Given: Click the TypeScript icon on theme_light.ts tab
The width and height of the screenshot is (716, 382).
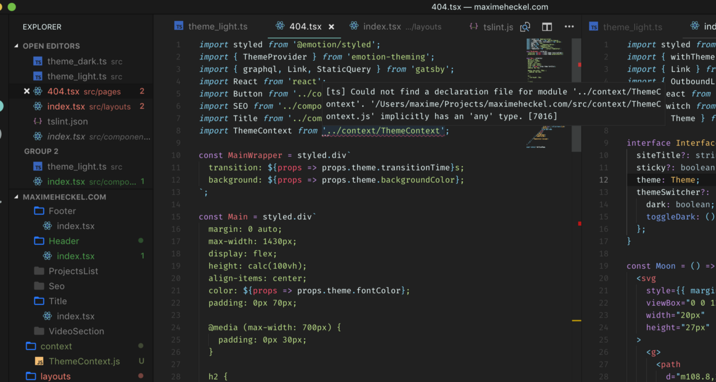Looking at the screenshot, I should click(x=178, y=26).
